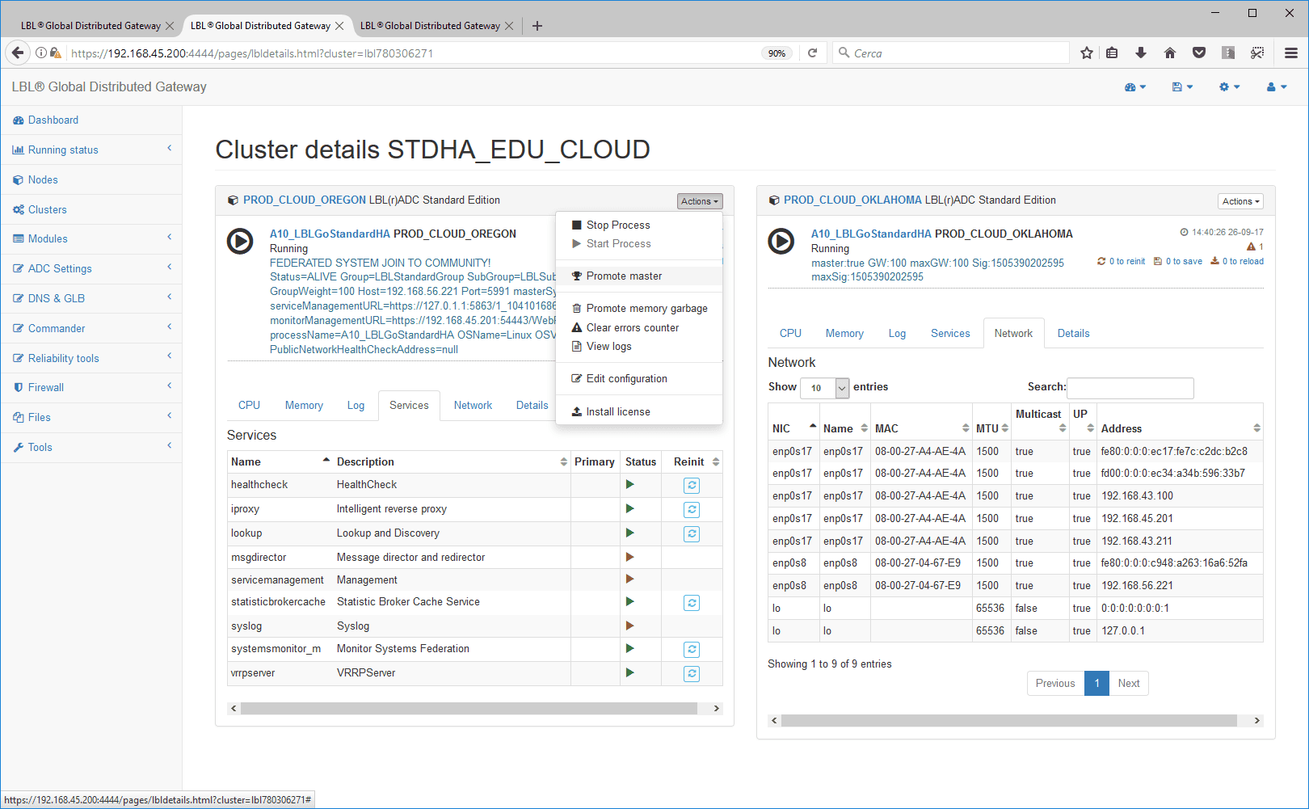
Task: Click the 0 to save indicator
Action: pos(1178,261)
